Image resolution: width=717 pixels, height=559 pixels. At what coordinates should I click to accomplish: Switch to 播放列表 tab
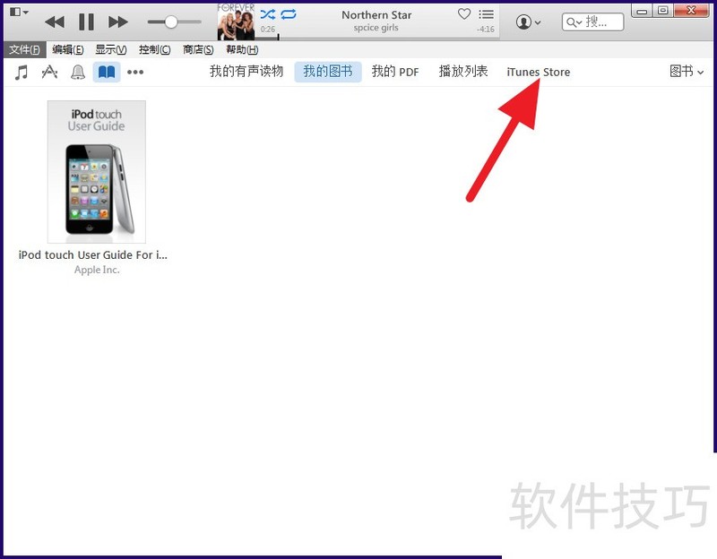tap(463, 72)
